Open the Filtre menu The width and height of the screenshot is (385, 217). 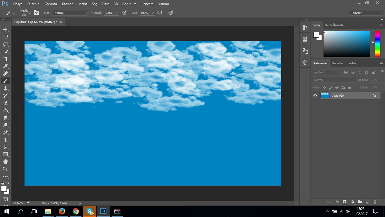105,4
